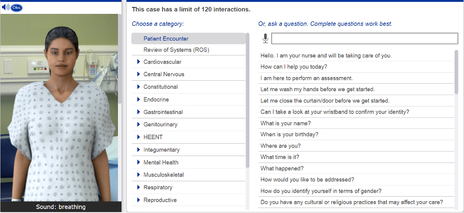Image resolution: width=464 pixels, height=213 pixels.
Task: Click the question text input field
Action: tap(364, 39)
